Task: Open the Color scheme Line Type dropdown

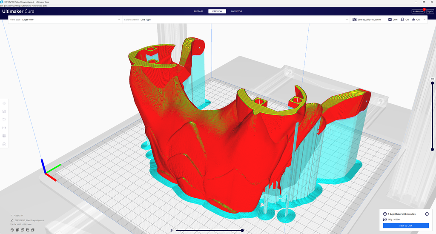Action: tap(236, 20)
